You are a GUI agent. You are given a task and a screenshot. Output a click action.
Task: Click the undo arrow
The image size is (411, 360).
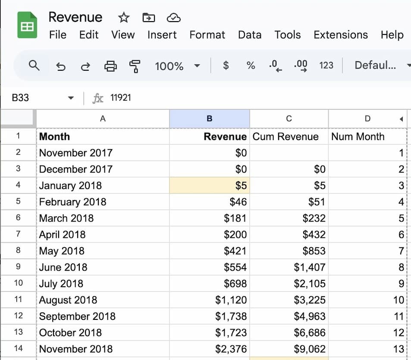point(61,66)
